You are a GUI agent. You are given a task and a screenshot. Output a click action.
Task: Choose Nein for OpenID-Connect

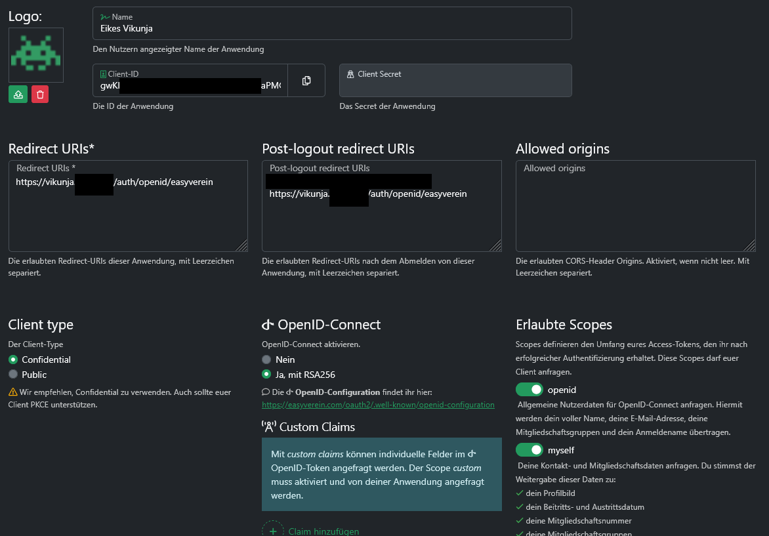tap(266, 360)
